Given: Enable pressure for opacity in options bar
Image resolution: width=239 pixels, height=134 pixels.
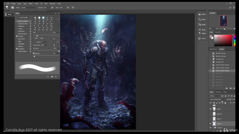Looking at the screenshot, I should (x=52, y=7).
